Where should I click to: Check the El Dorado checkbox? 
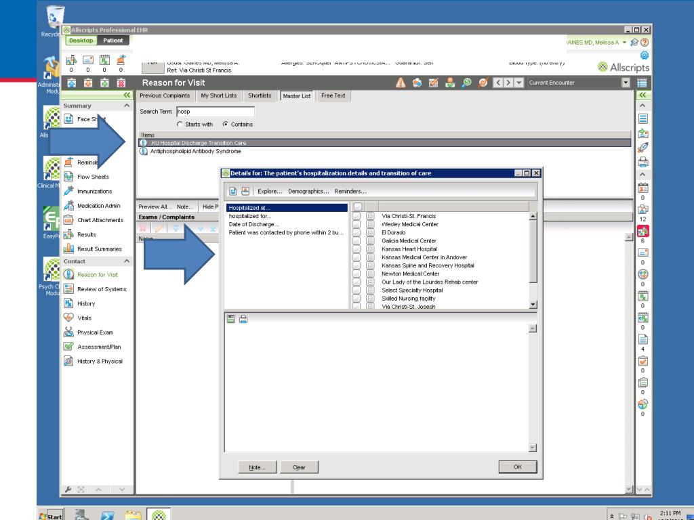coord(356,233)
